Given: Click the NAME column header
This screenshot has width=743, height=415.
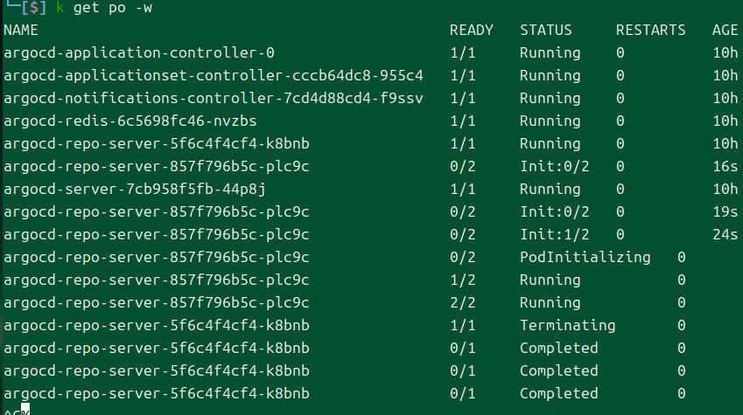Looking at the screenshot, I should click(21, 31).
